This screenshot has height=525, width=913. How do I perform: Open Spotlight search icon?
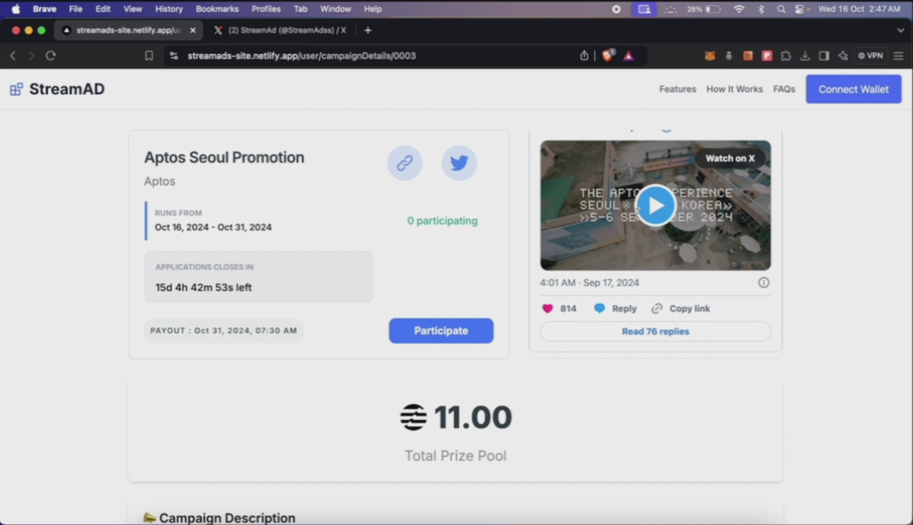coord(781,9)
